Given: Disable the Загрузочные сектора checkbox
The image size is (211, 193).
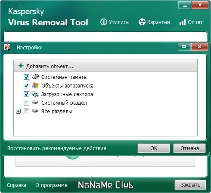Looking at the screenshot, I should coord(26,94).
